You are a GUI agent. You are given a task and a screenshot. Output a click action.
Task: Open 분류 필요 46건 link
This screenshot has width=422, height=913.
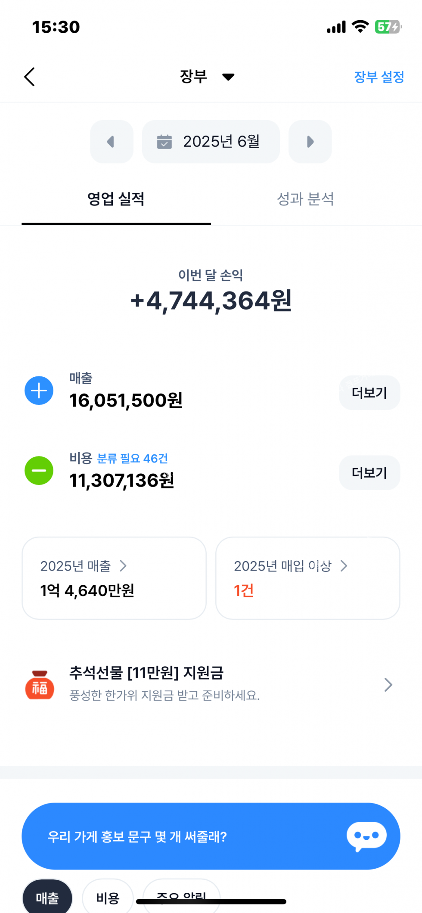click(x=133, y=459)
